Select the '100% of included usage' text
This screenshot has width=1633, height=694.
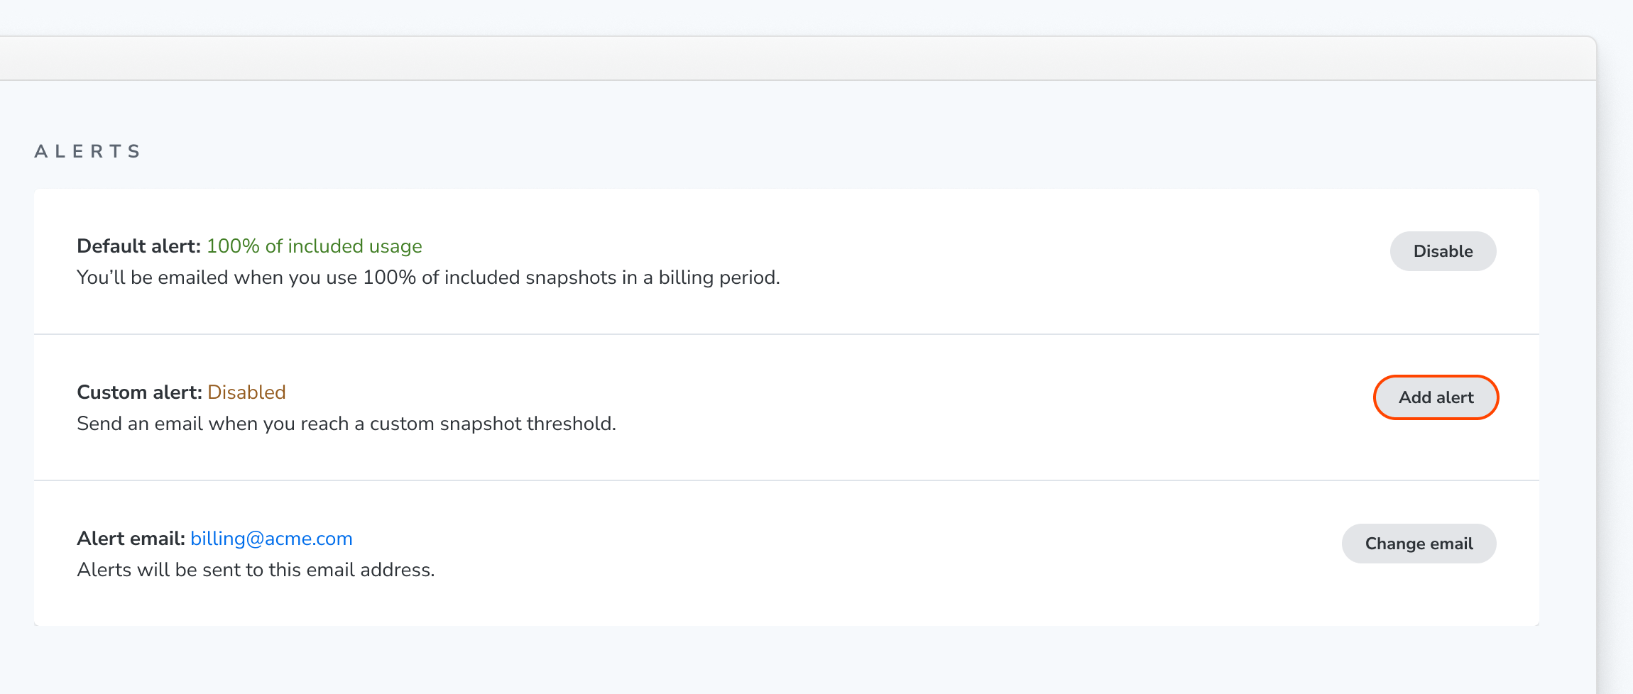(314, 246)
